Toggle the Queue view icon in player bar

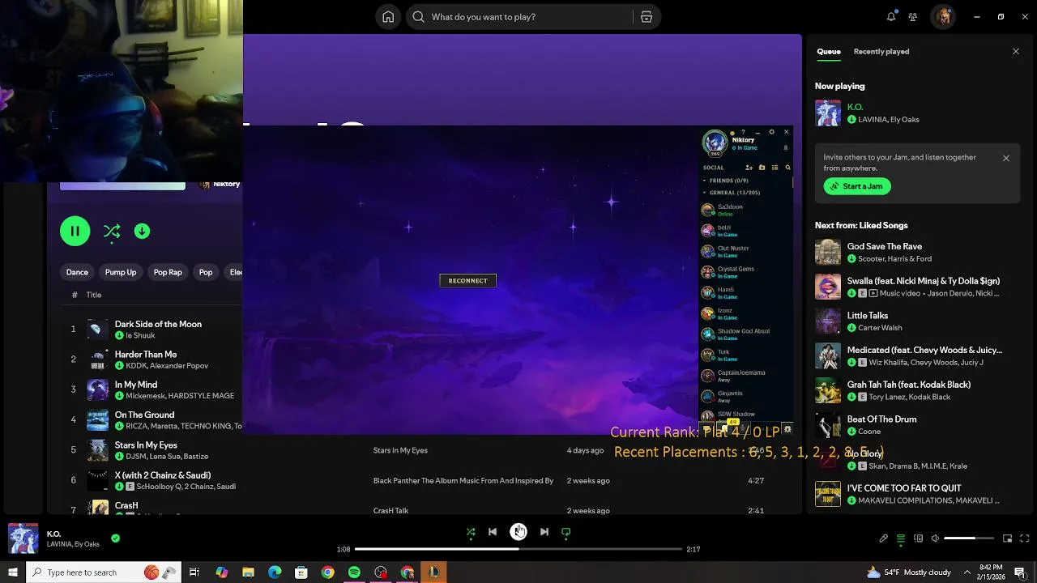pos(900,538)
